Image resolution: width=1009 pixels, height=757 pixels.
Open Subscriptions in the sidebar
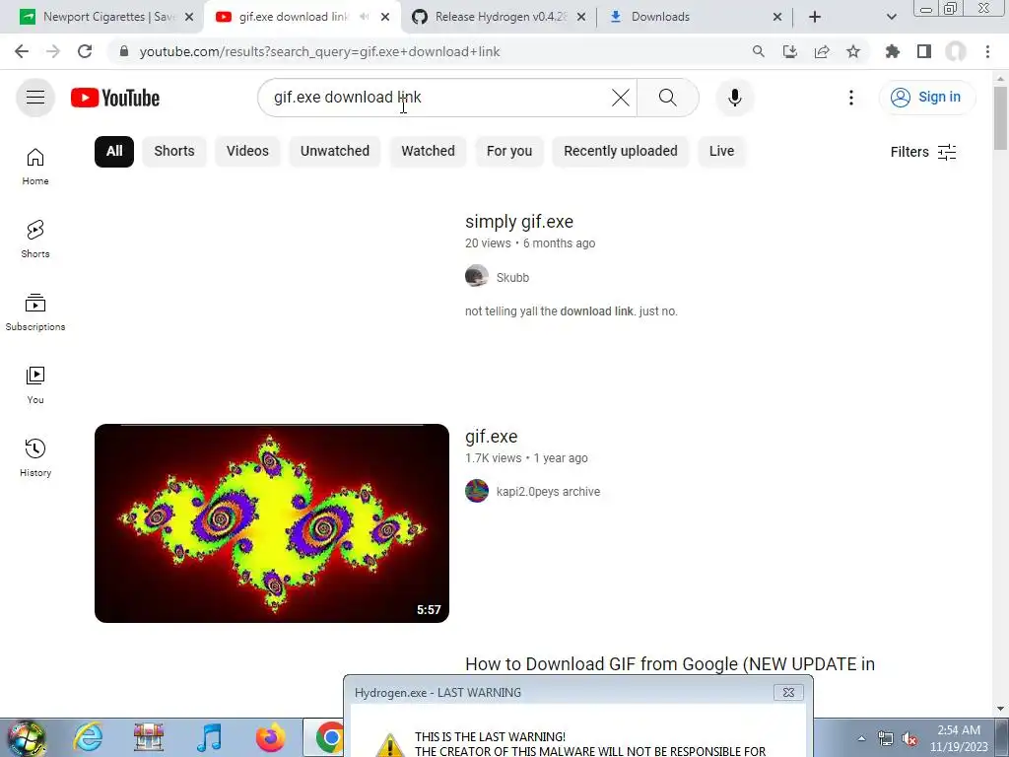tap(35, 312)
